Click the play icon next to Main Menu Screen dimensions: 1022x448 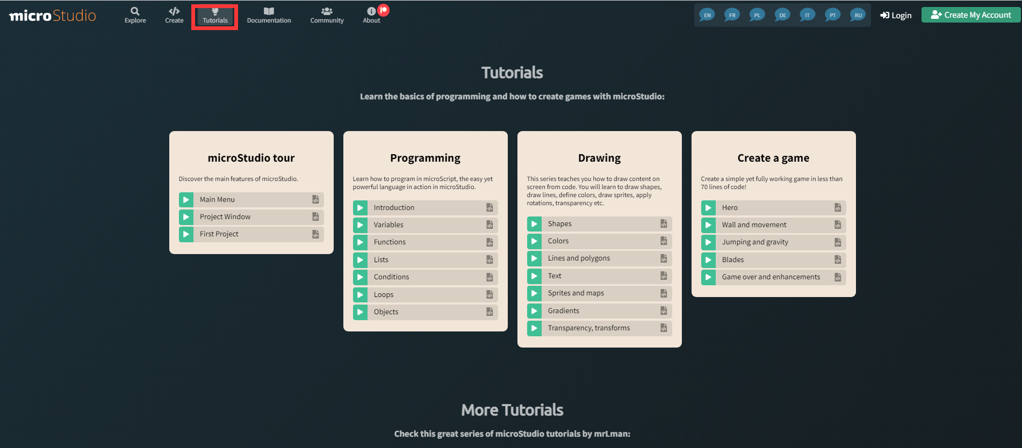click(186, 200)
